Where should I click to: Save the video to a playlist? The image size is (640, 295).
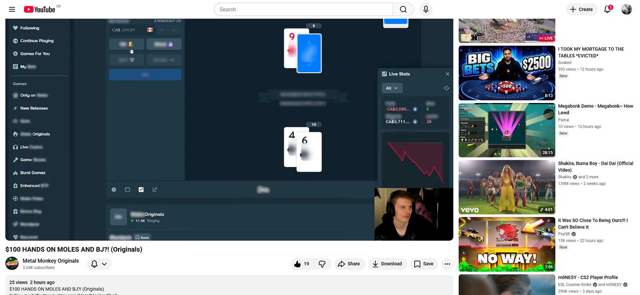[424, 264]
